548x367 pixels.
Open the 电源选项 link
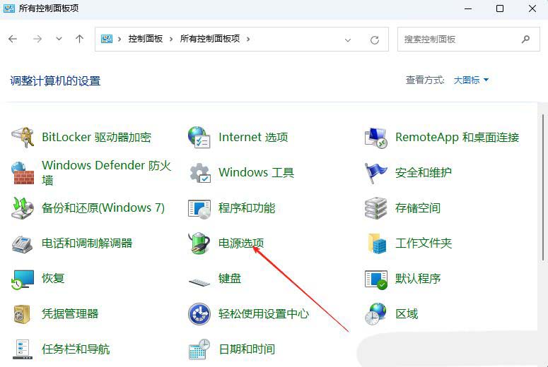[241, 243]
